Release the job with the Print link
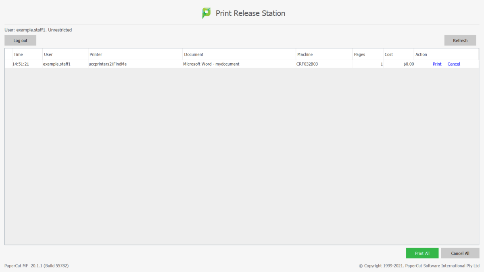Screen dimensions: 484x272 pos(437,64)
